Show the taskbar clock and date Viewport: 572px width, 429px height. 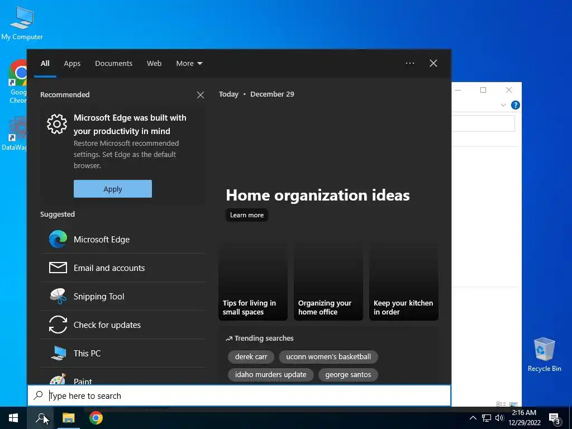(524, 418)
